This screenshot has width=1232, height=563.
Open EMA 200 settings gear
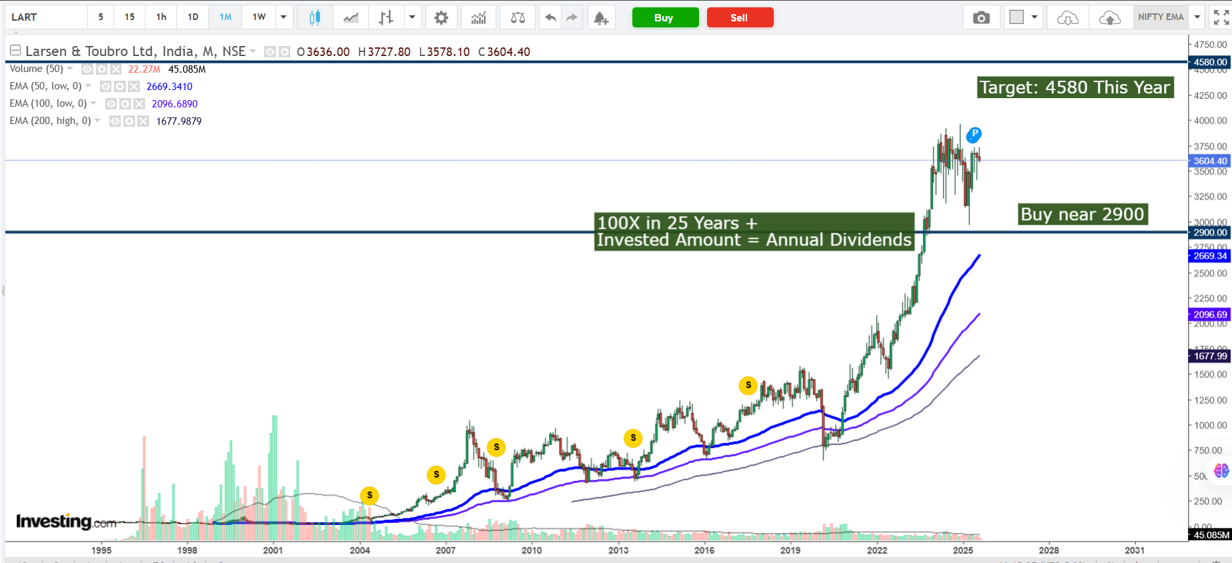[129, 121]
